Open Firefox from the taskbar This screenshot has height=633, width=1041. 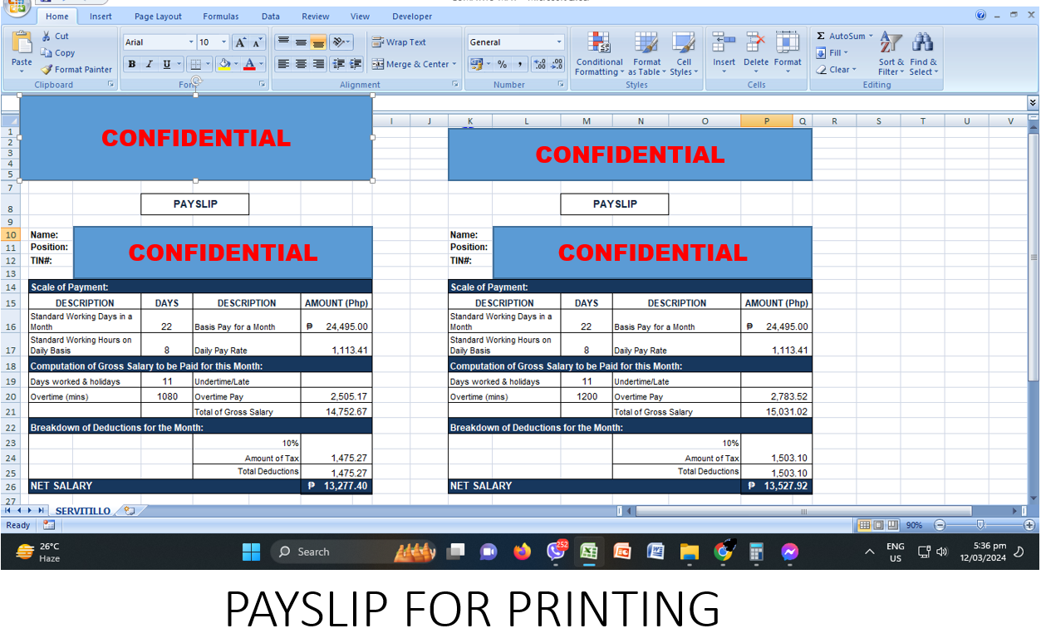pos(522,552)
